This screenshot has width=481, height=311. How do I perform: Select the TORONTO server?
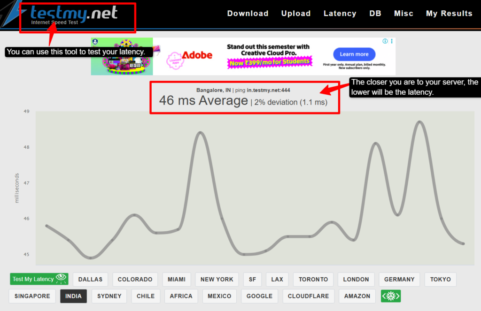(x=313, y=280)
